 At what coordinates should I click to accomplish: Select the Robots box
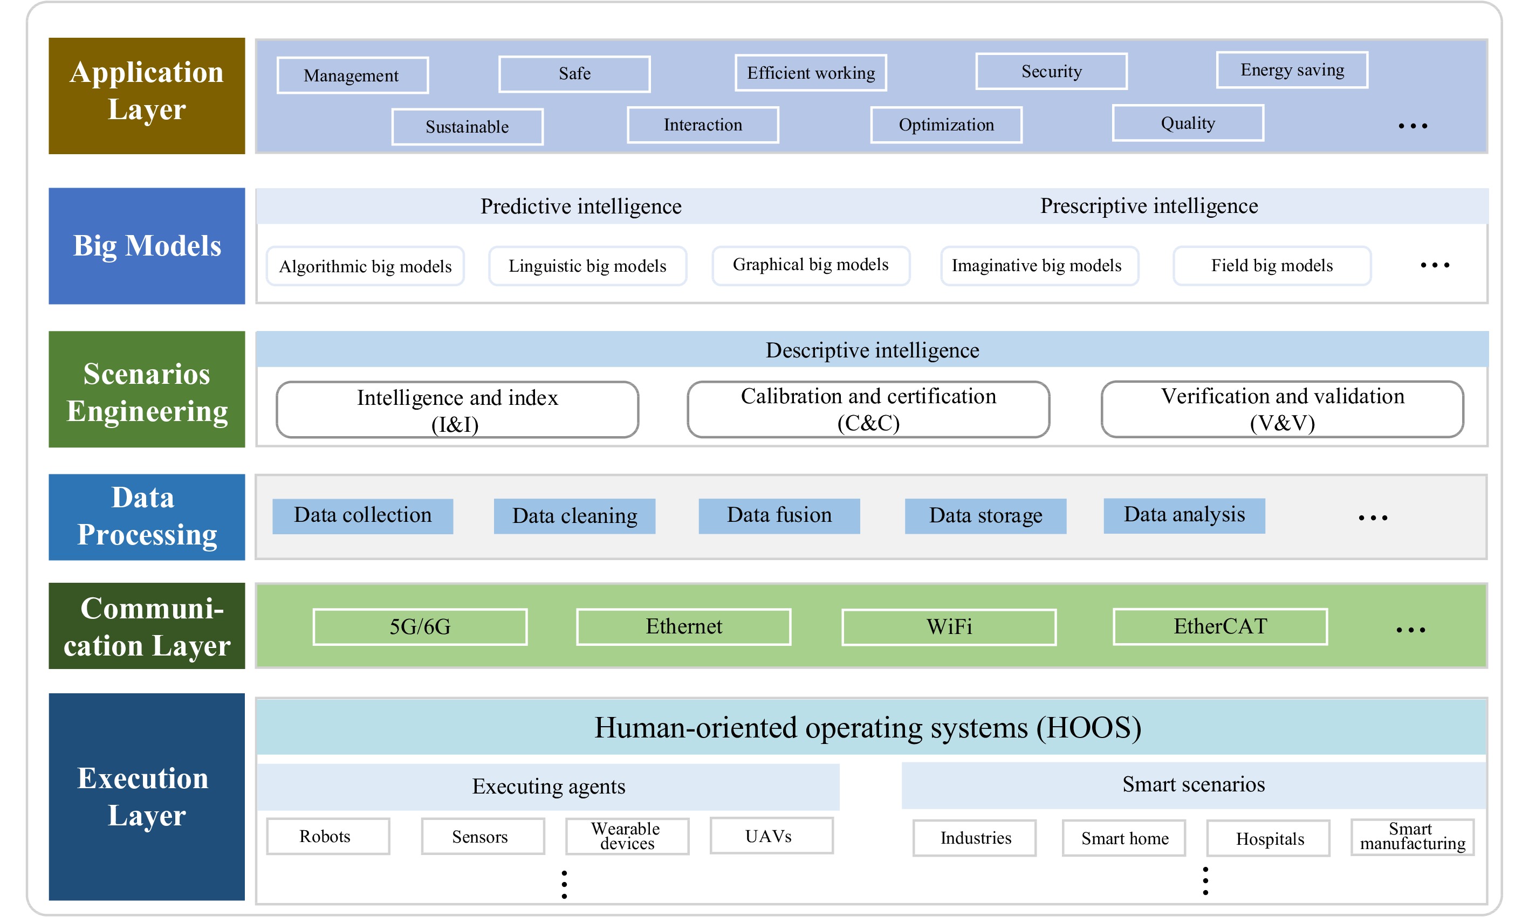click(x=328, y=837)
